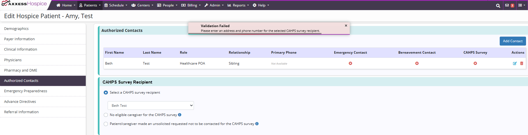528x135 pixels.
Task: Choose 'No eligible caregiver' radio option
Action: tap(106, 115)
